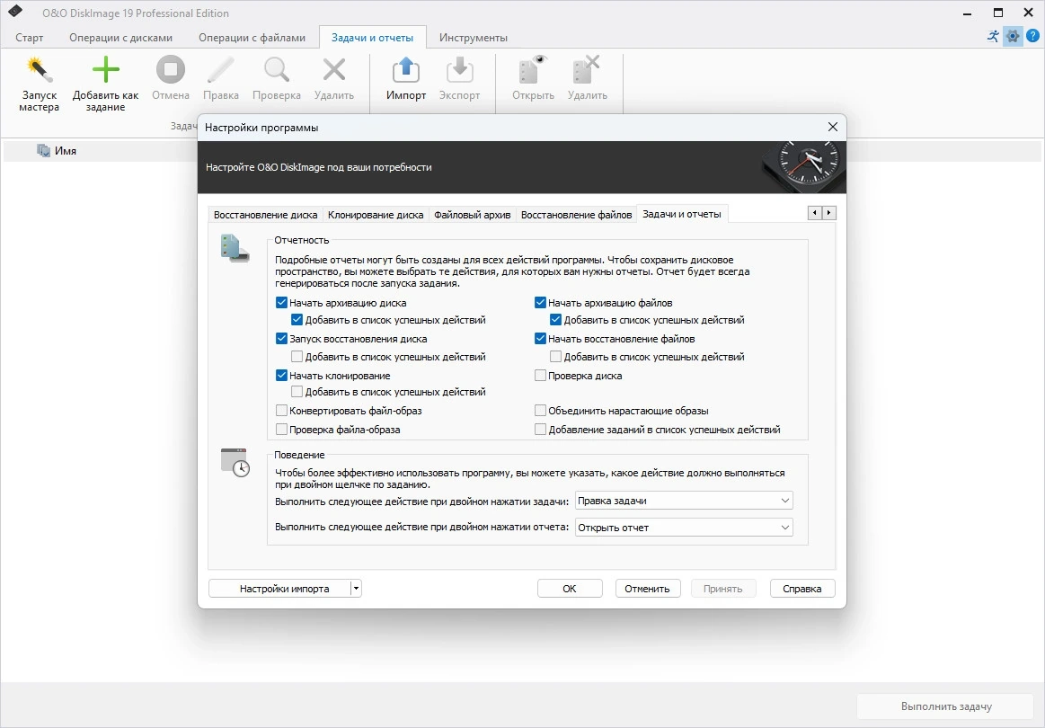
Task: Switch to Старт ribbon tab
Action: 30,38
